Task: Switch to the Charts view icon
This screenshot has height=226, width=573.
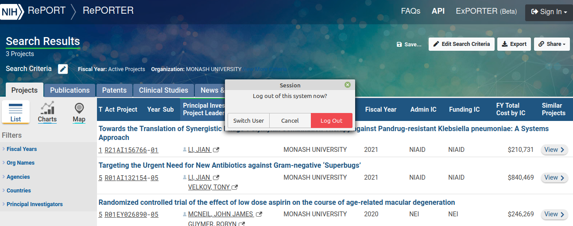Action: 47,112
